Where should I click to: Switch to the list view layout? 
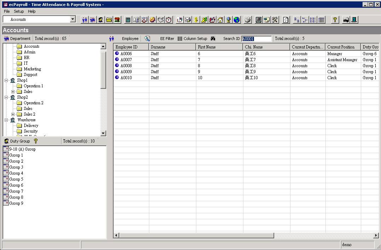(x=313, y=20)
